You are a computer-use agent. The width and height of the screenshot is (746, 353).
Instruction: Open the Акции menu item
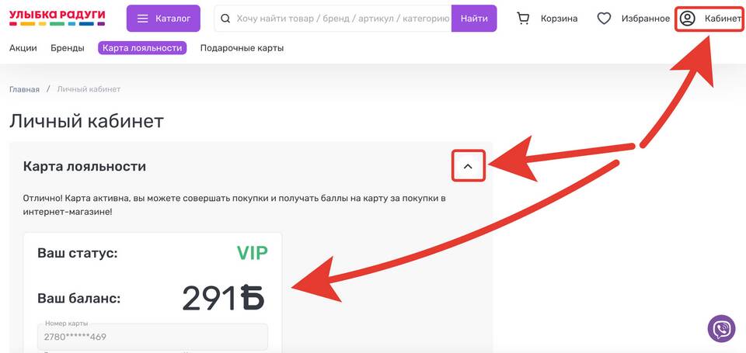tap(23, 48)
